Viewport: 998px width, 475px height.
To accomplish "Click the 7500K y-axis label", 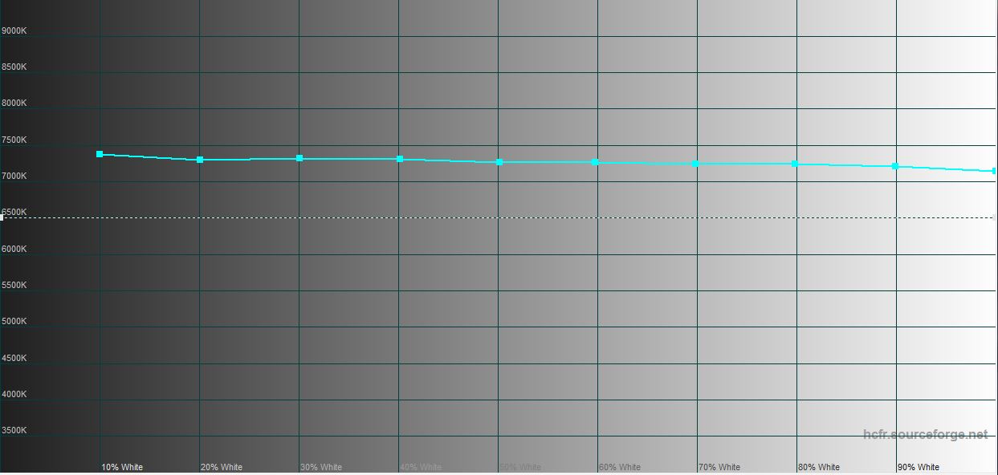I will pos(14,140).
